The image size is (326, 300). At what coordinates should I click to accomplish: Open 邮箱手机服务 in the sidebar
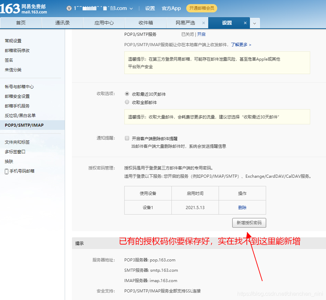coord(17,106)
